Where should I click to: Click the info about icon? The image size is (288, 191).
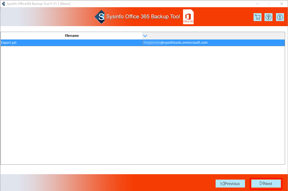tap(280, 17)
